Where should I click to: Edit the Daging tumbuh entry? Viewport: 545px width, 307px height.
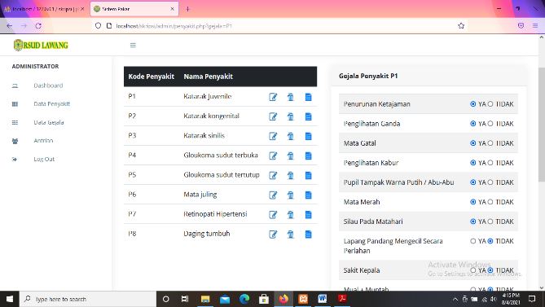tap(273, 235)
